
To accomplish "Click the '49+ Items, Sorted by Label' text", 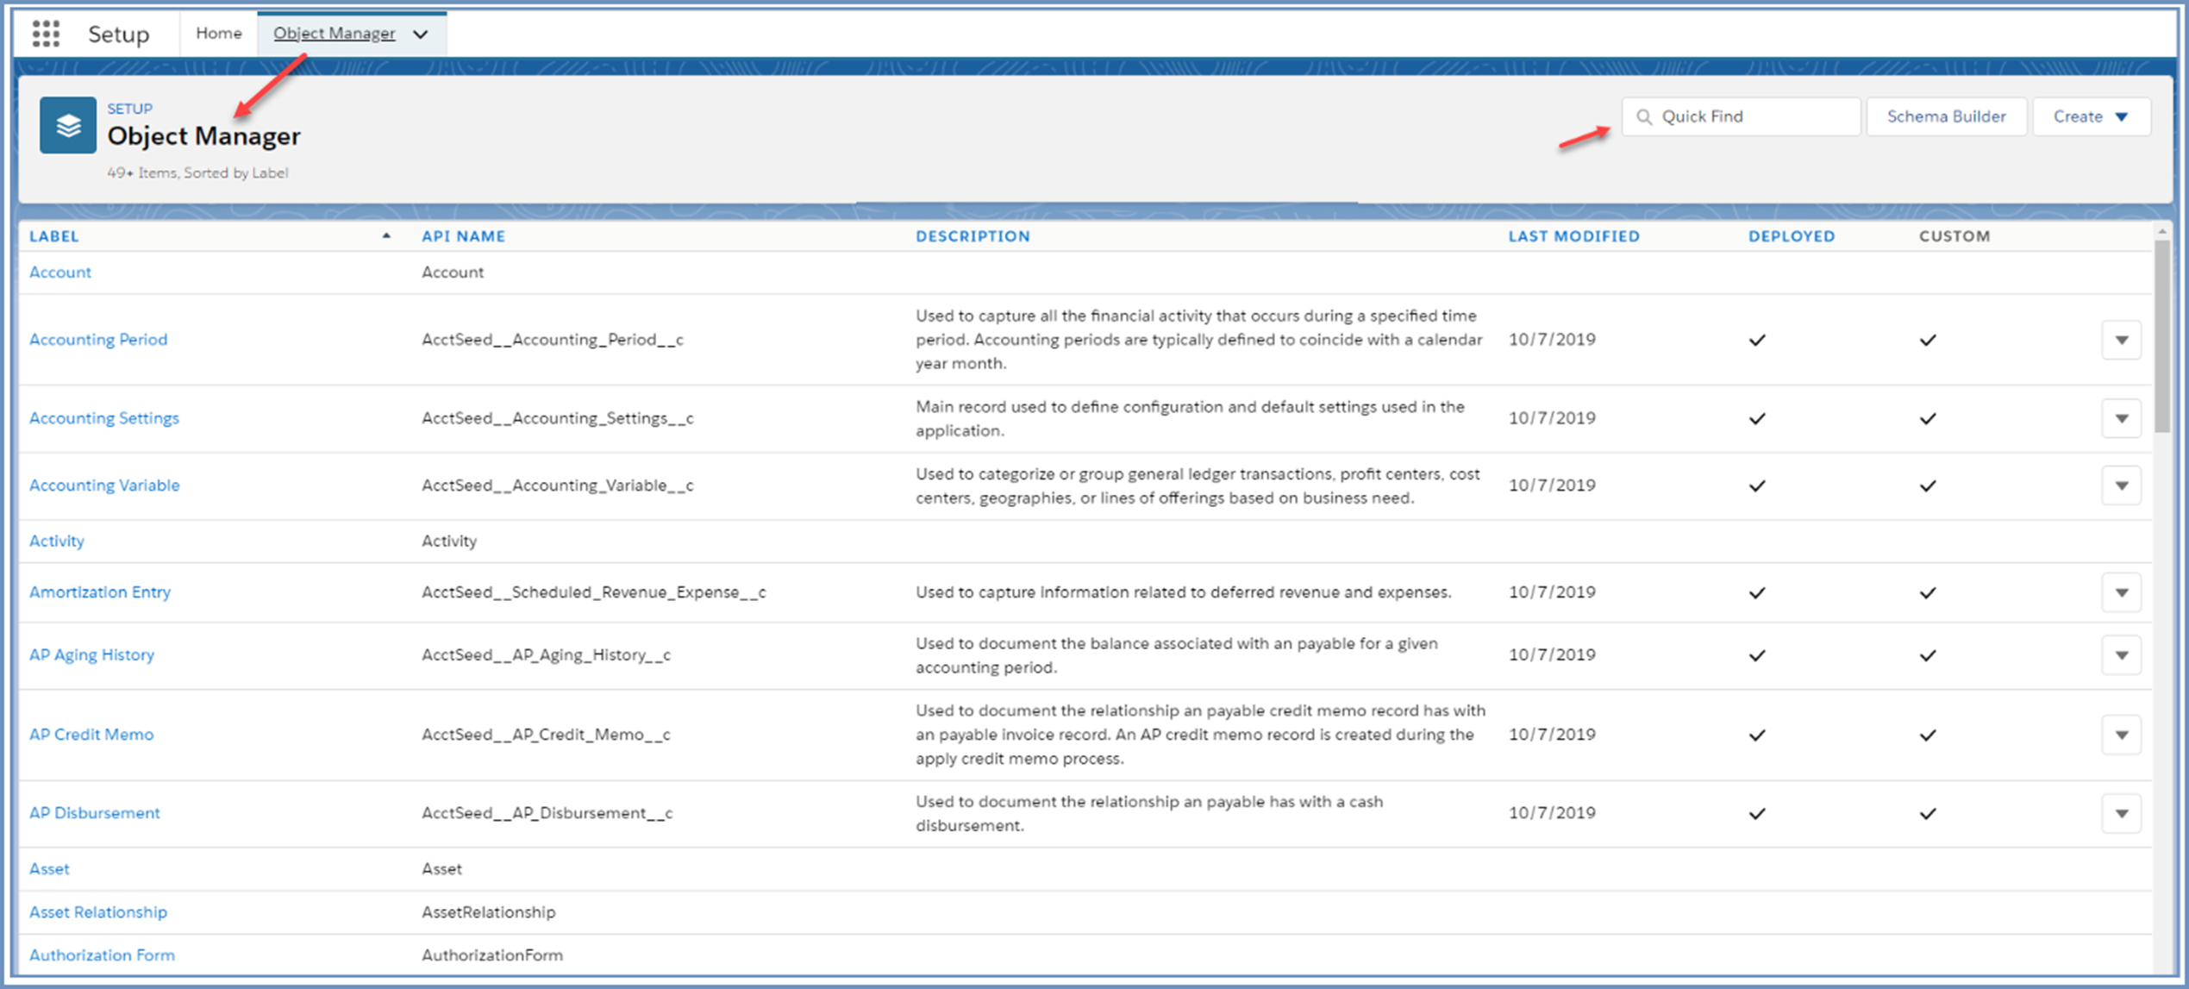I will tap(197, 173).
